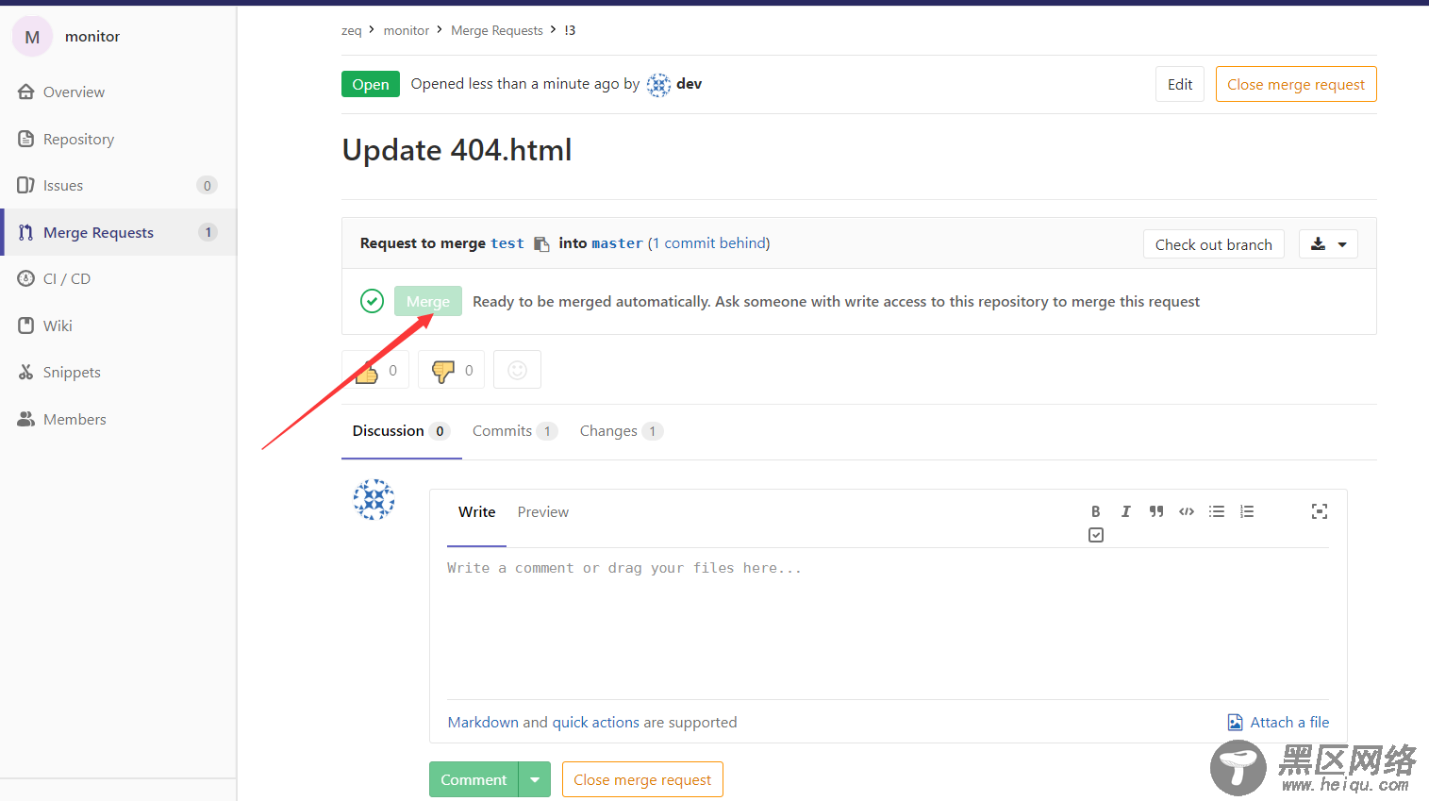1429x801 pixels.
Task: Open the quick actions help link
Action: click(596, 723)
